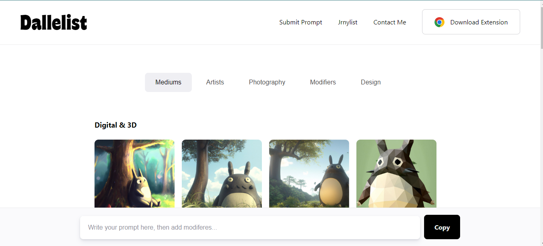Image resolution: width=543 pixels, height=246 pixels.
Task: Click the Chrome icon in Download Extension
Action: pyautogui.click(x=439, y=22)
